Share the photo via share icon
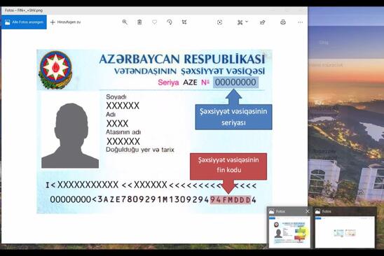Screen dimensions: 384x256 pyautogui.click(x=262, y=22)
